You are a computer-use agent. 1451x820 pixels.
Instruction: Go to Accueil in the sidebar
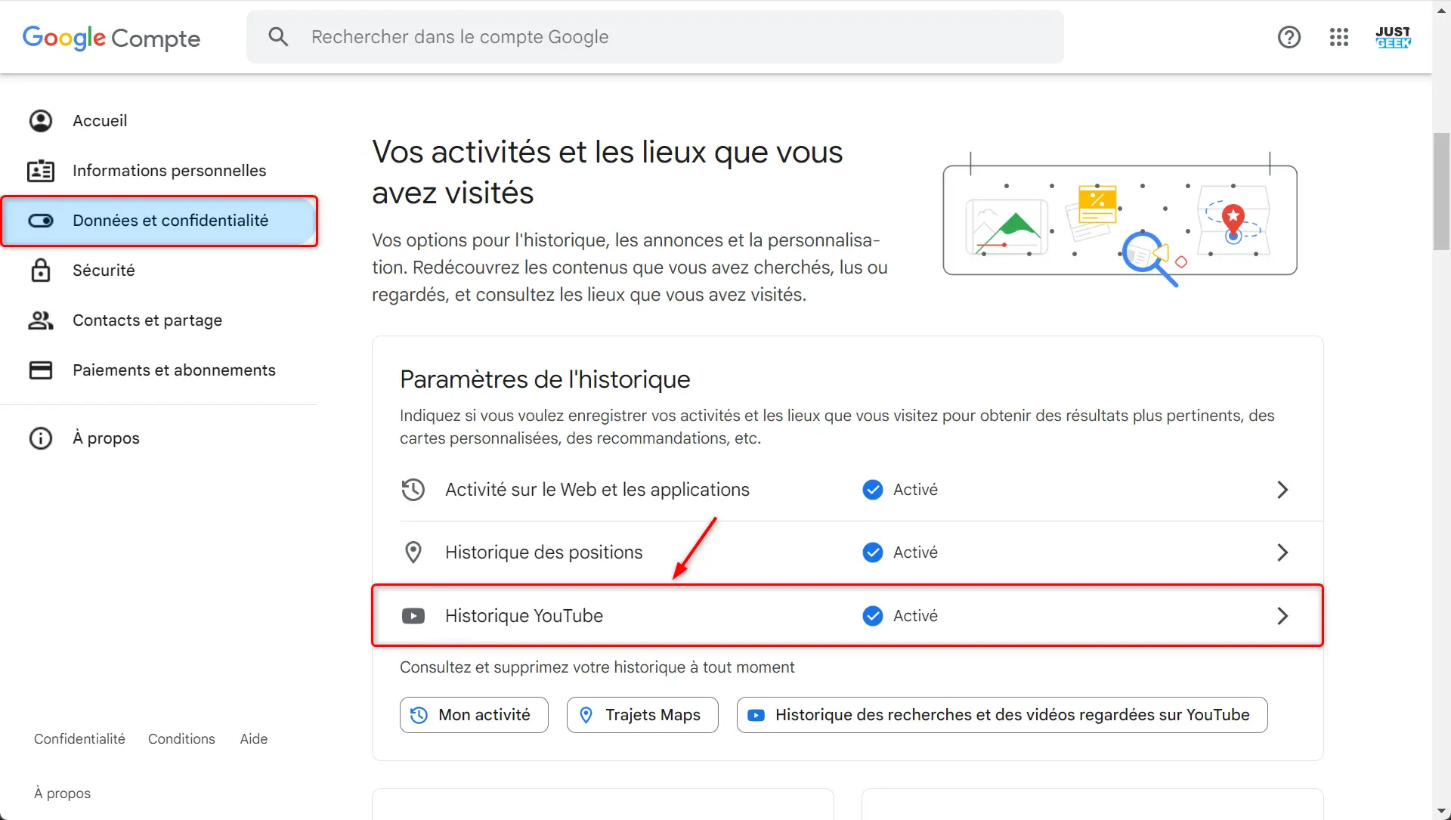pyautogui.click(x=159, y=121)
